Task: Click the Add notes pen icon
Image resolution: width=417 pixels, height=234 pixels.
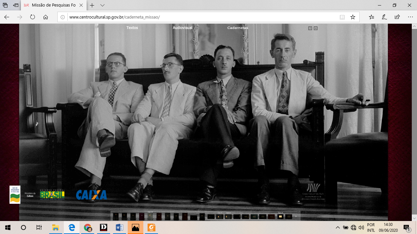Action: [384, 17]
